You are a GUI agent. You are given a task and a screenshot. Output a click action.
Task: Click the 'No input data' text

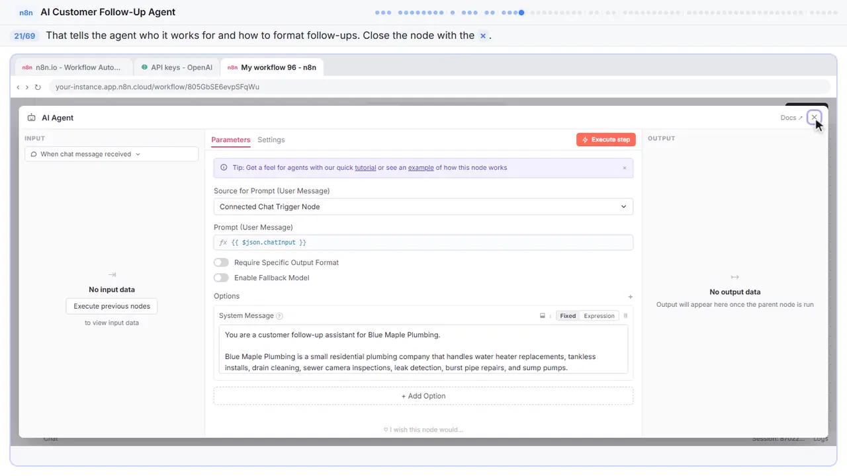point(112,290)
